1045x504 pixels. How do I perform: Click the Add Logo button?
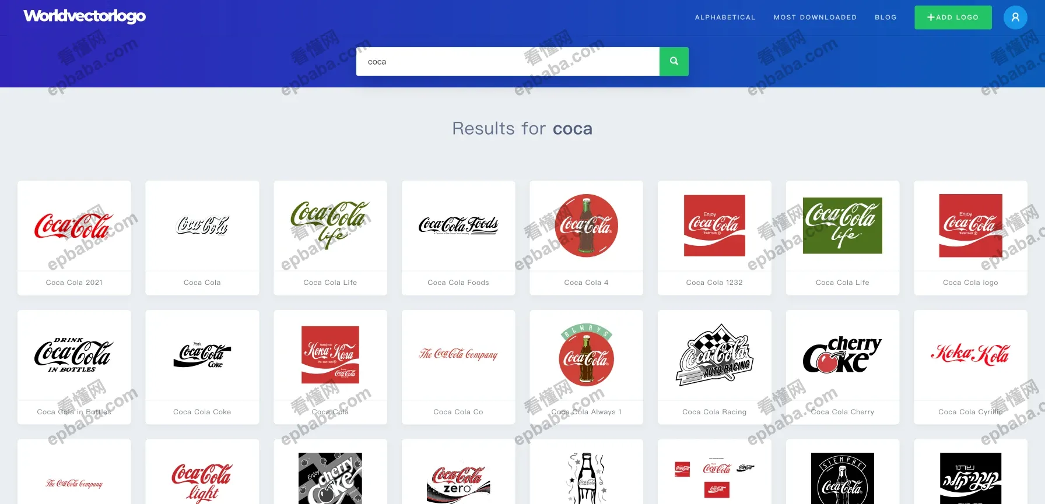point(953,17)
